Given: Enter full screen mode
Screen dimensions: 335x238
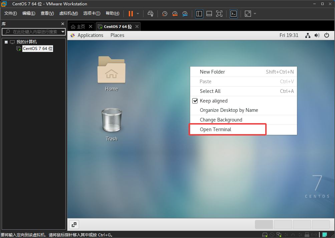Looking at the screenshot, I should tap(219, 14).
